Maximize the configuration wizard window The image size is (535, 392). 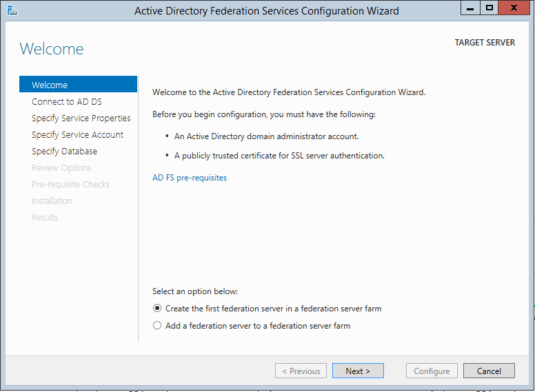point(489,8)
